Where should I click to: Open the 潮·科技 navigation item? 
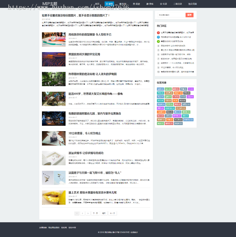click(123, 4)
